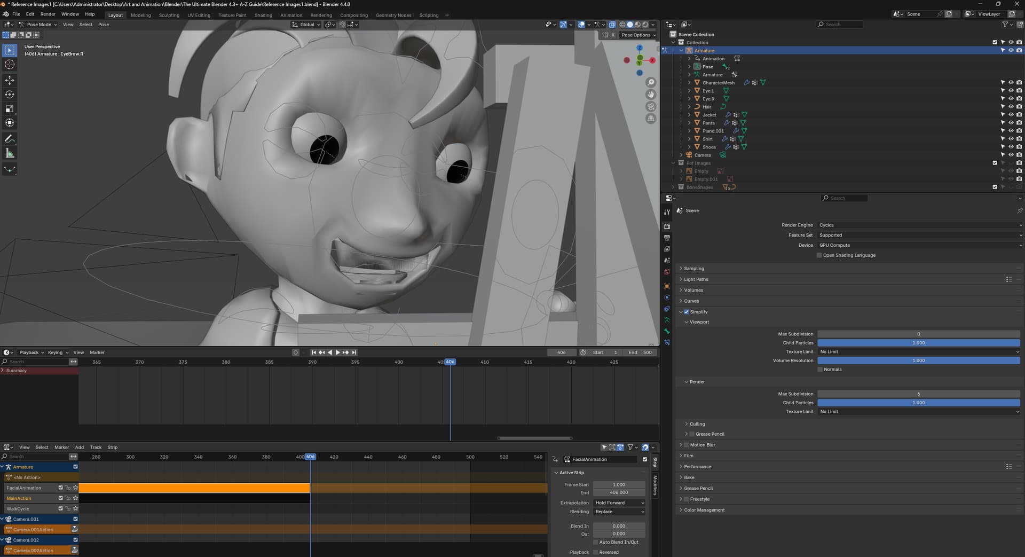Adjust the Volume Resolution slider

click(x=918, y=360)
